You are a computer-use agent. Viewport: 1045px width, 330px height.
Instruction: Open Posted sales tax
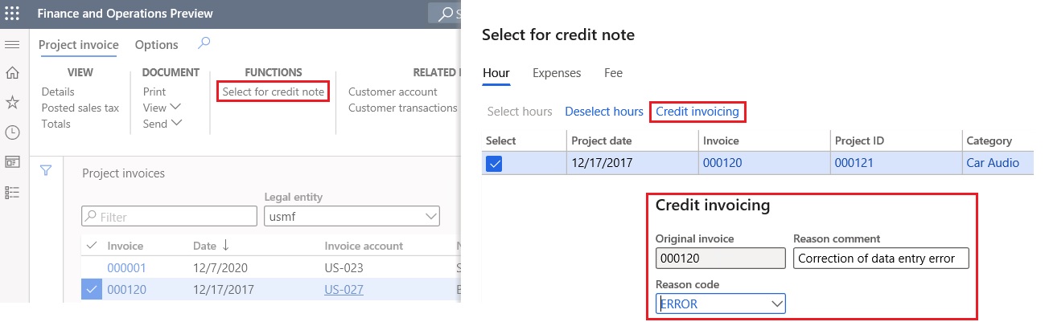tap(80, 108)
